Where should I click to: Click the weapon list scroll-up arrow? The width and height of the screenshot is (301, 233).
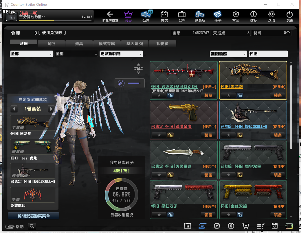click(x=291, y=62)
